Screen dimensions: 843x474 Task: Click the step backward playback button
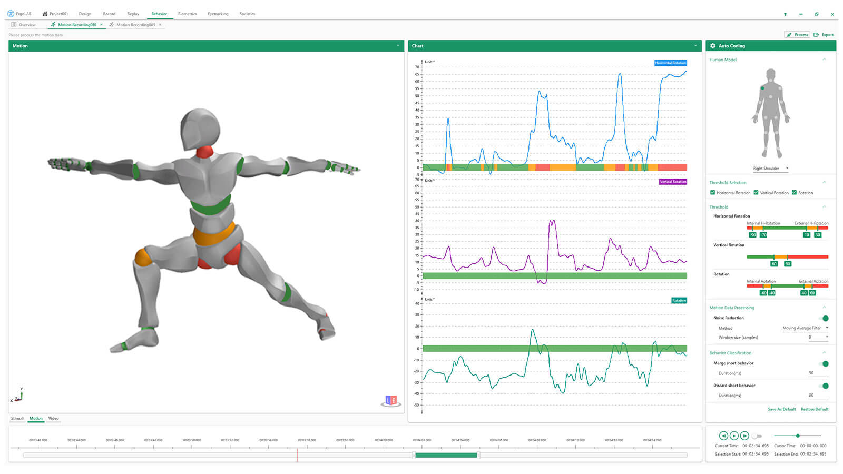(723, 436)
